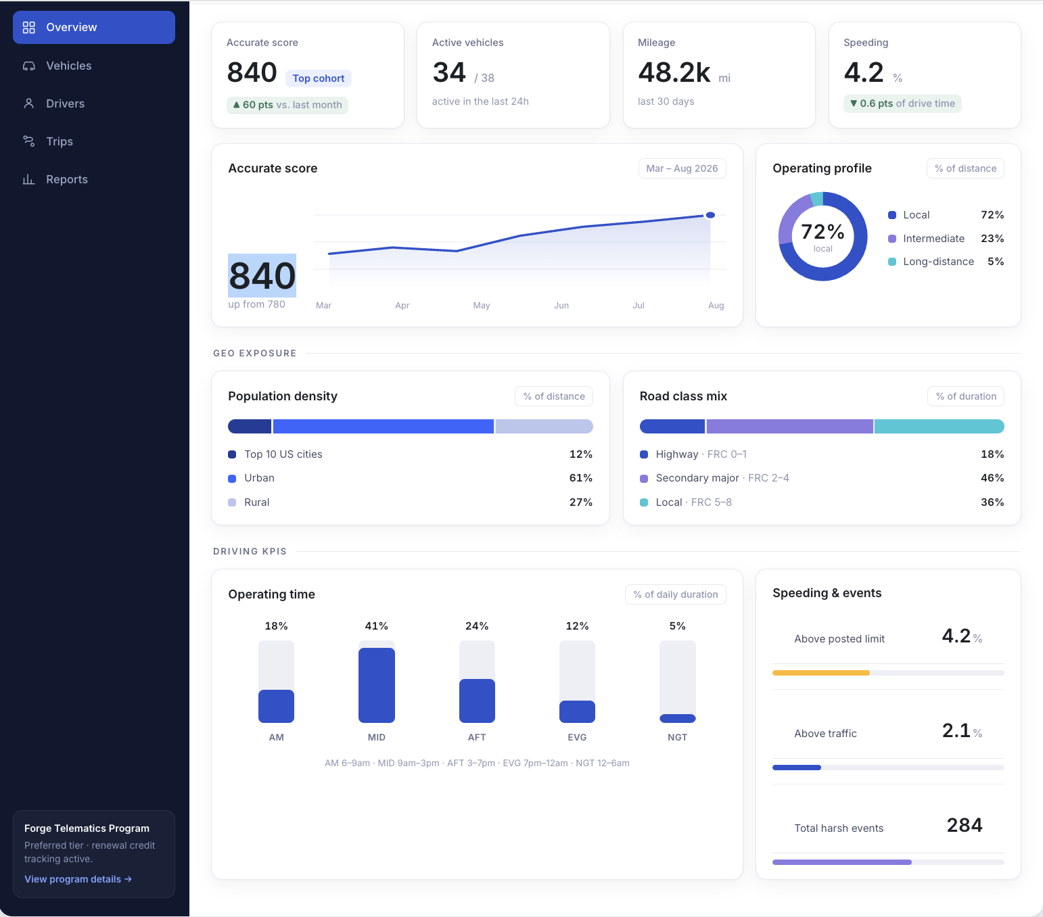Click the Mar – Aug 2026 date range chip

click(x=682, y=168)
